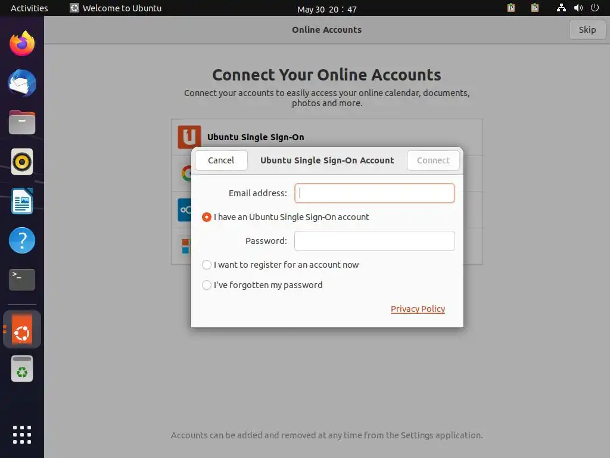Open the Files manager icon
The height and width of the screenshot is (458, 610).
[22, 122]
